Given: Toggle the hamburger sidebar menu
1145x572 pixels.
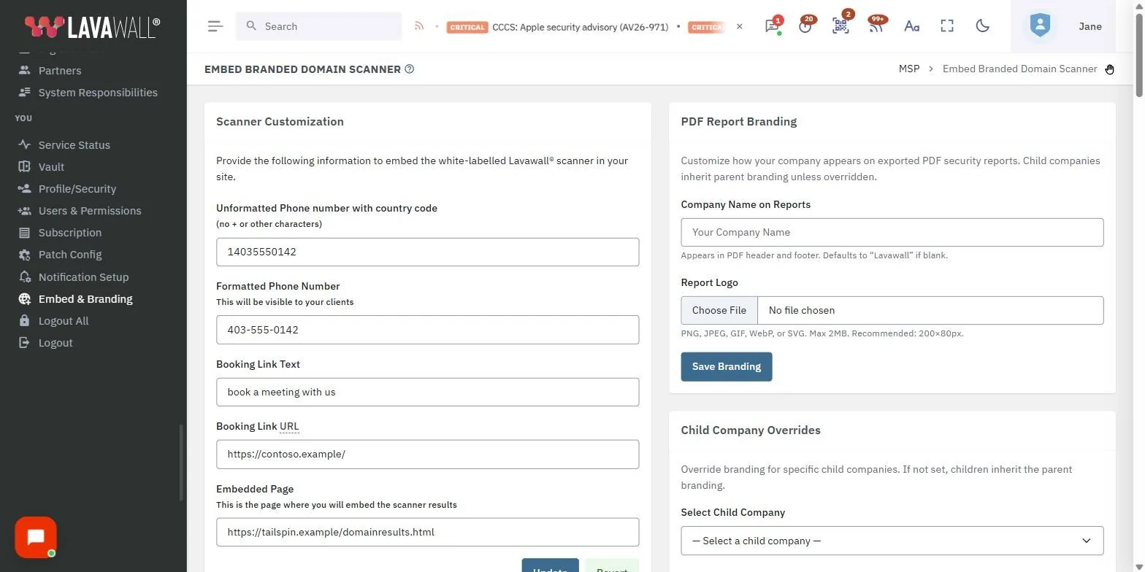Looking at the screenshot, I should pyautogui.click(x=215, y=26).
